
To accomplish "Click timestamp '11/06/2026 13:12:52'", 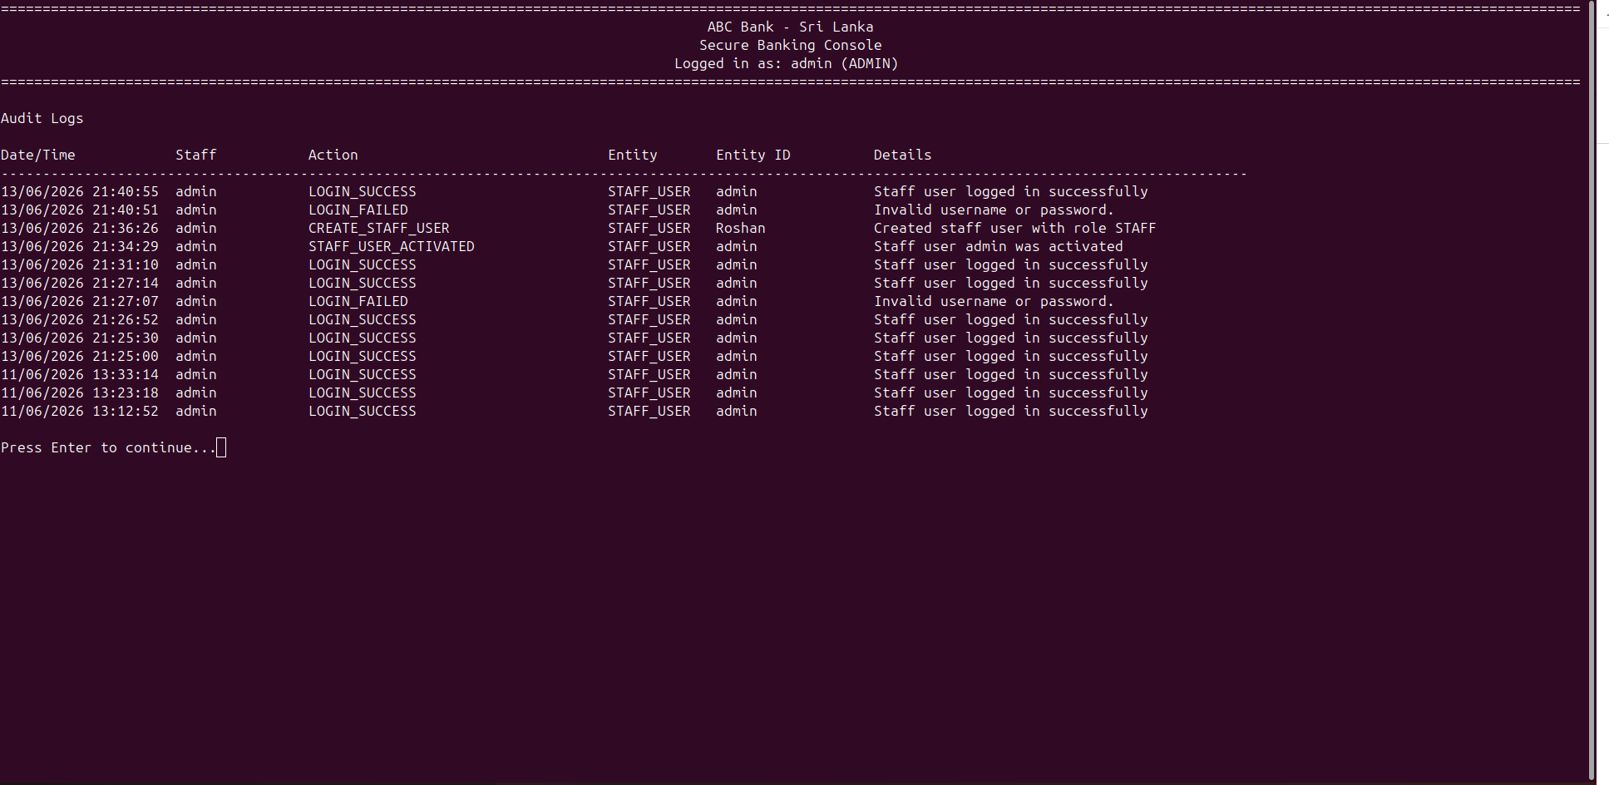I will point(80,411).
